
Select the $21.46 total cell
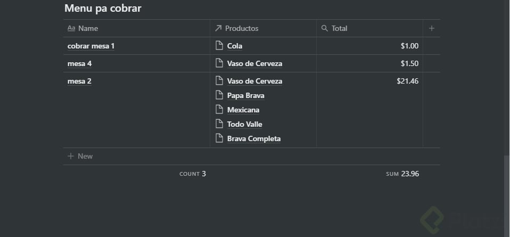pyautogui.click(x=369, y=110)
